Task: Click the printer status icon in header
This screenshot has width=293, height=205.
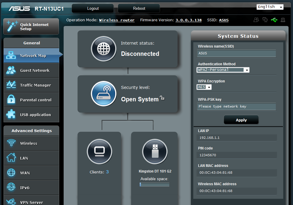Action: 283,20
